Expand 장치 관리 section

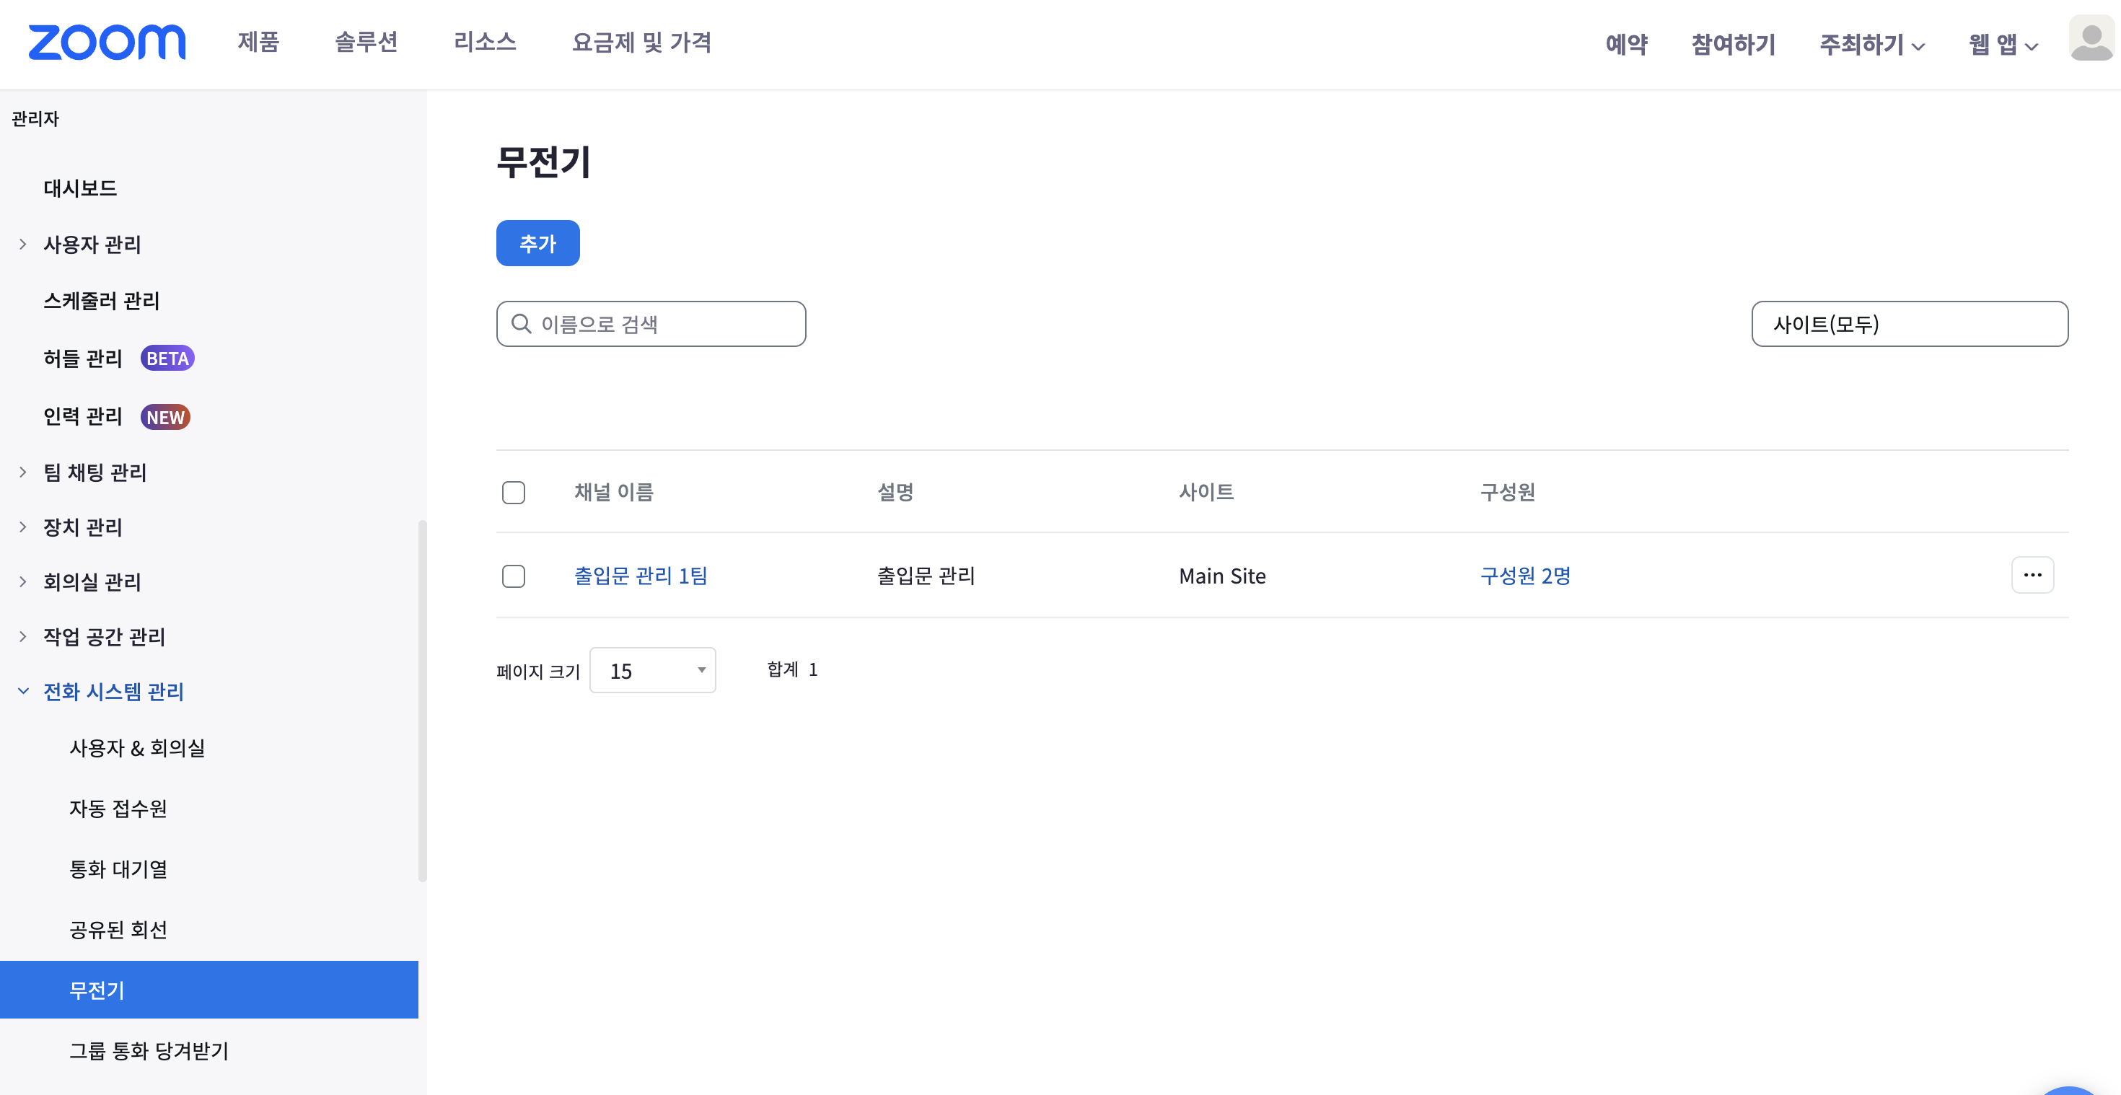(23, 527)
